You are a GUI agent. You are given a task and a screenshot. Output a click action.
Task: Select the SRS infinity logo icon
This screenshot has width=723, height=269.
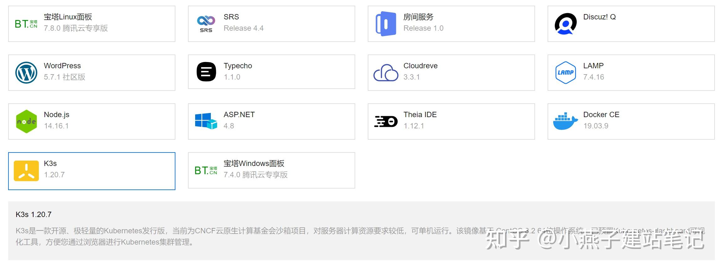tap(206, 24)
